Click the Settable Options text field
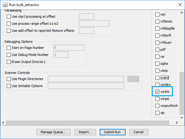Screen dimensions: 185x139 (86, 86)
